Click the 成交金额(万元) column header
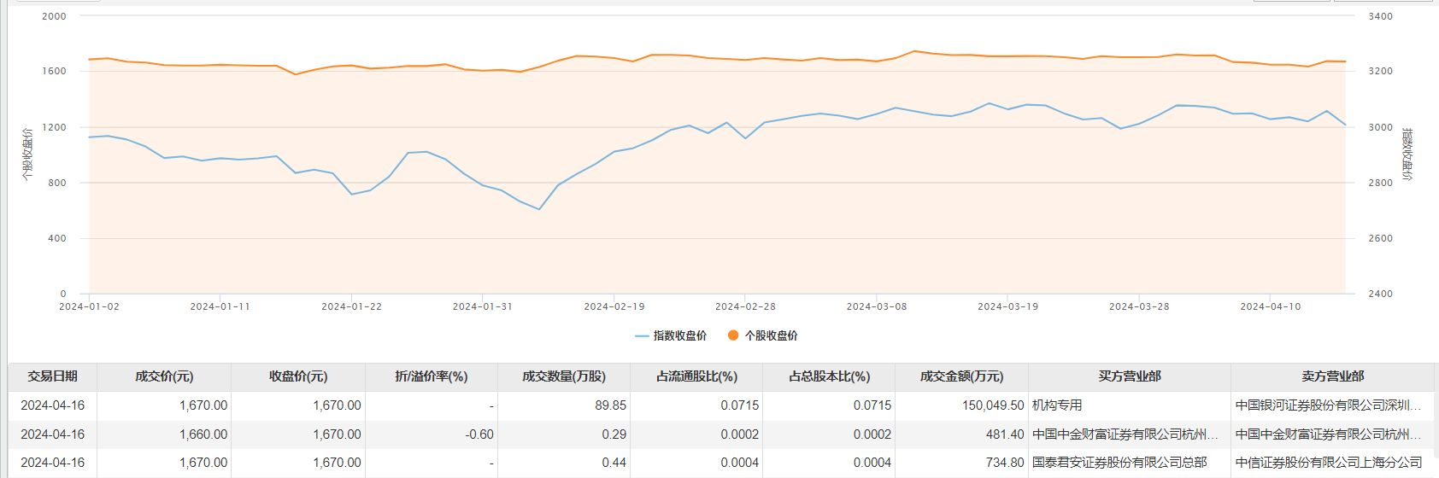 [961, 376]
